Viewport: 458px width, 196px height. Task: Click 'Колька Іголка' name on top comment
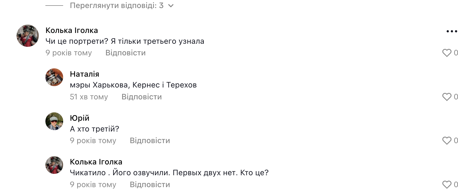point(72,30)
